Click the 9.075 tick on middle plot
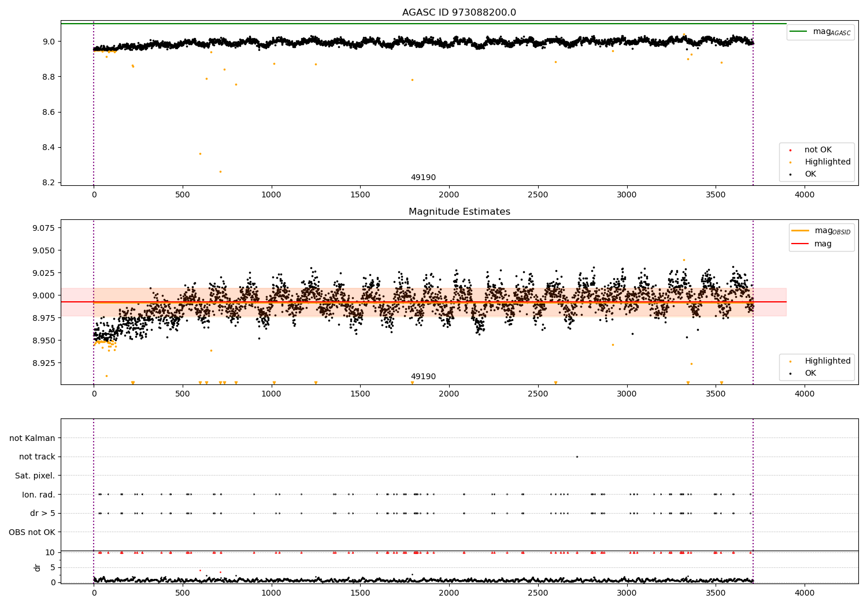 coord(43,228)
